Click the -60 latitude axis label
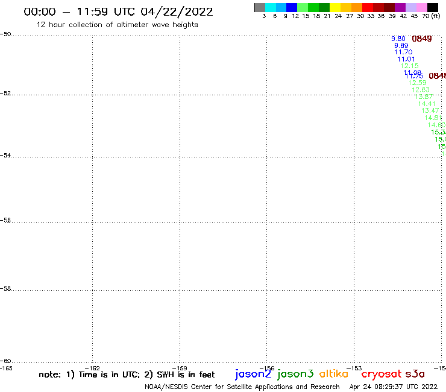Screen dimensions: 446x392 pos(5,361)
